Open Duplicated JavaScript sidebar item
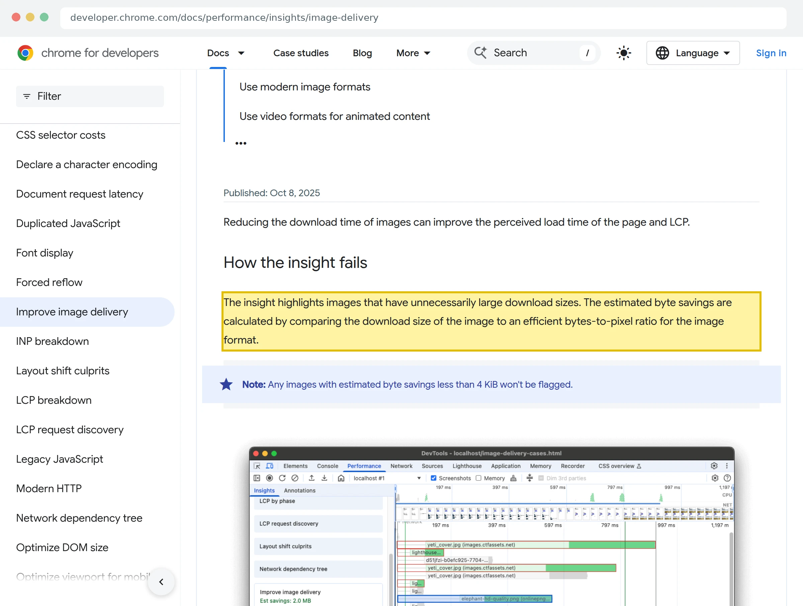The image size is (803, 606). (x=68, y=223)
